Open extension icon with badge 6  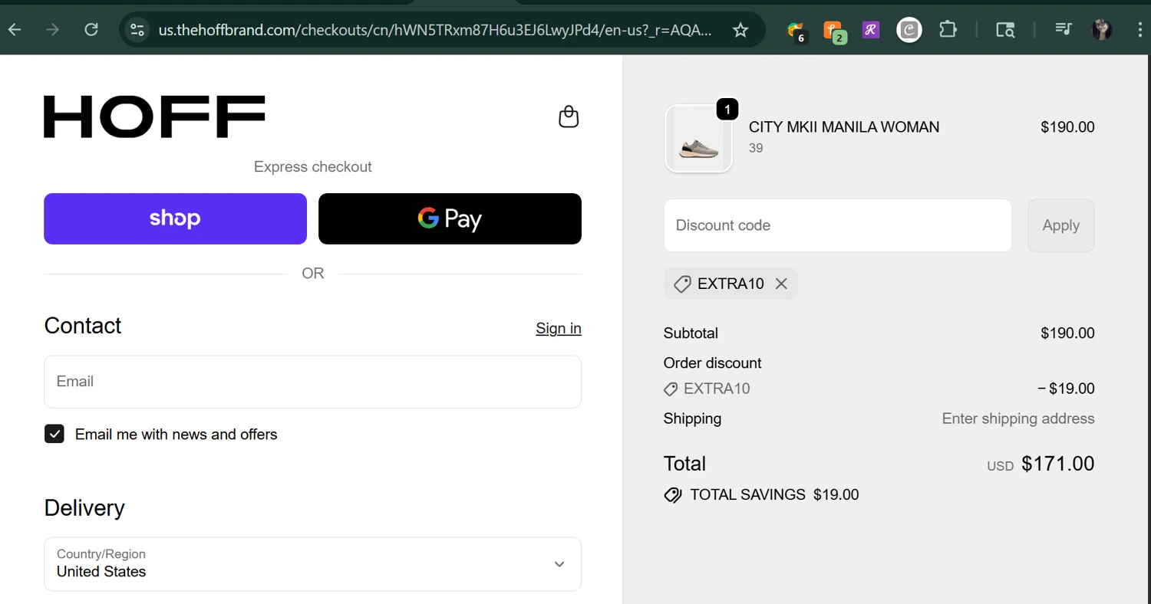click(796, 31)
